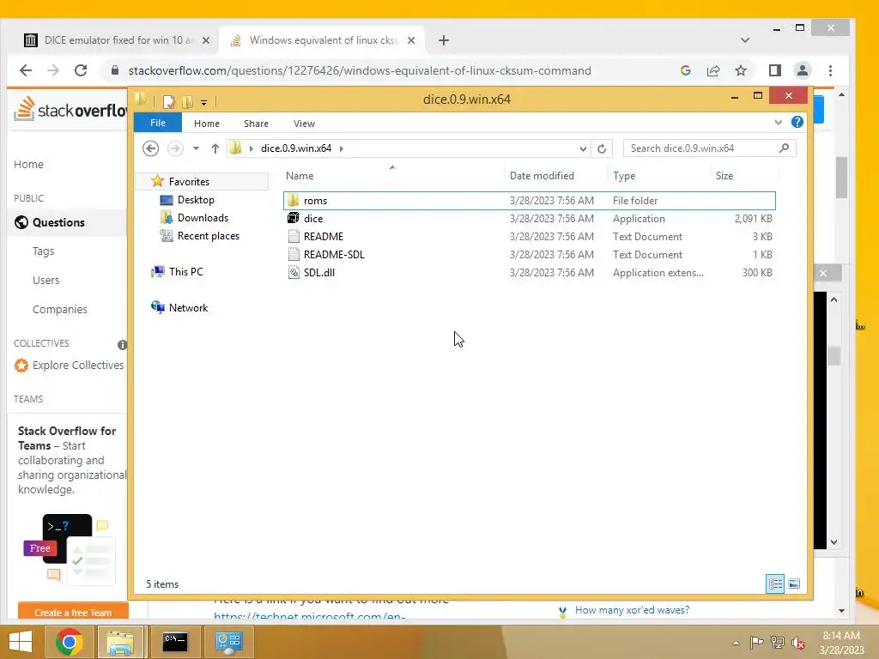Screen dimensions: 879x659
Task: Open Chrome profile avatar
Action: pos(803,70)
